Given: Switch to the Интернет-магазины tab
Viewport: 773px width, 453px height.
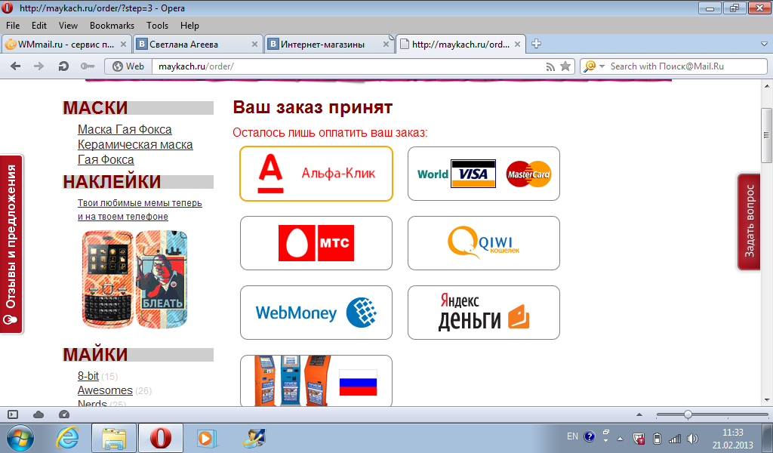Looking at the screenshot, I should click(x=329, y=45).
